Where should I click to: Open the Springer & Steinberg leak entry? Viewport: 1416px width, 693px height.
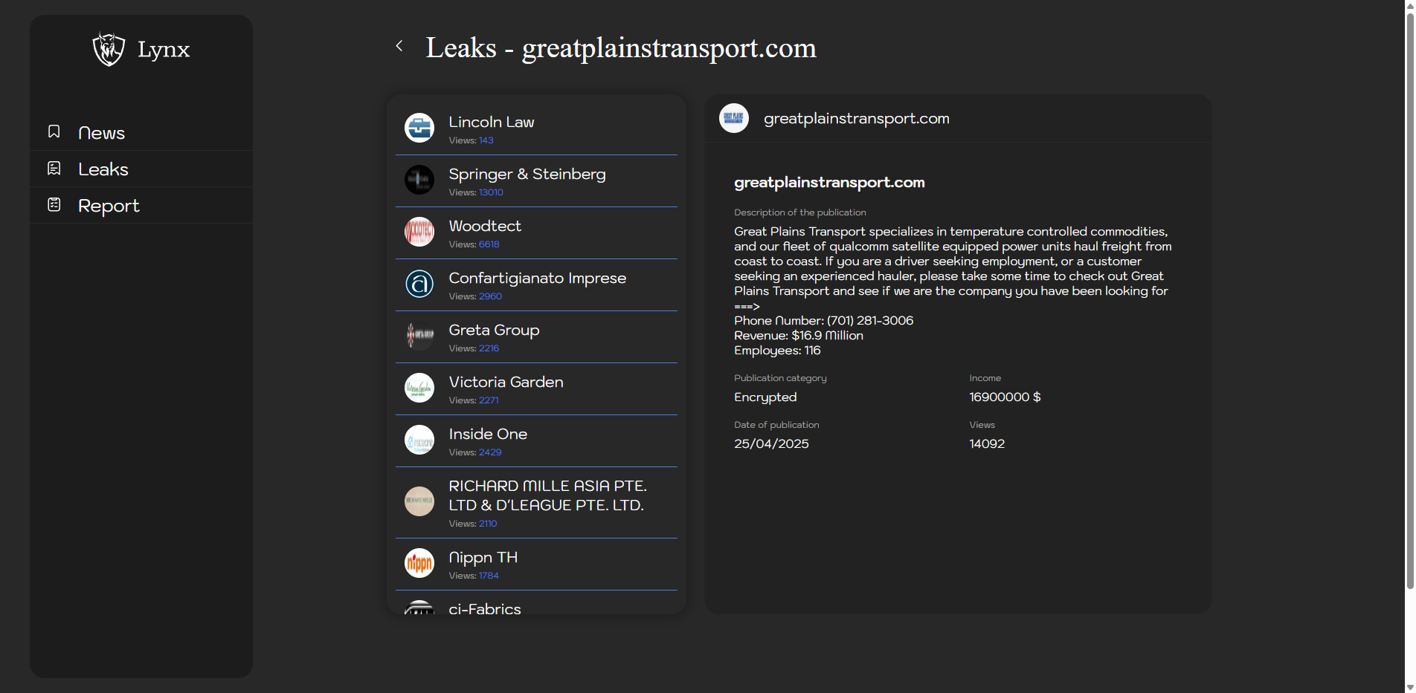(x=527, y=175)
